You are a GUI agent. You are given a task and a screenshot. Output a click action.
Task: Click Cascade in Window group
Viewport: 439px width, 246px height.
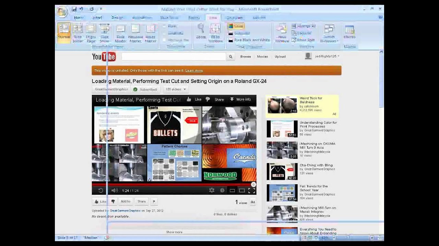(301, 33)
